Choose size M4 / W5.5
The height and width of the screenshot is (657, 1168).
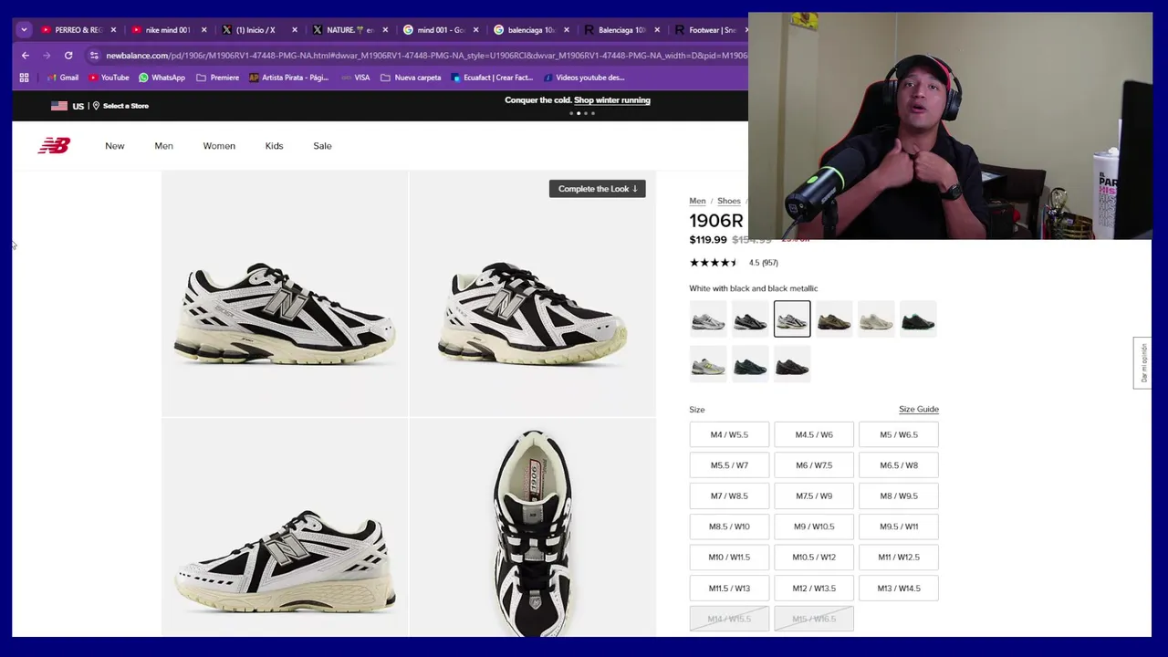729,435
